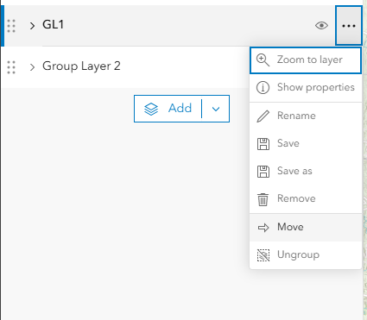
Task: Click the floppy disk icon beside Save as
Action: 263,172
